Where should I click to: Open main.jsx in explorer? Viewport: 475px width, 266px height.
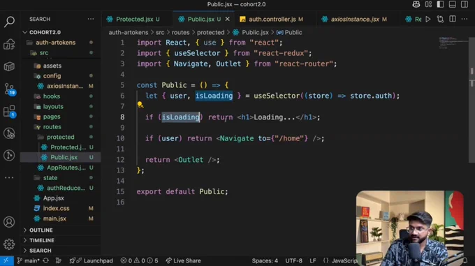coord(61,219)
